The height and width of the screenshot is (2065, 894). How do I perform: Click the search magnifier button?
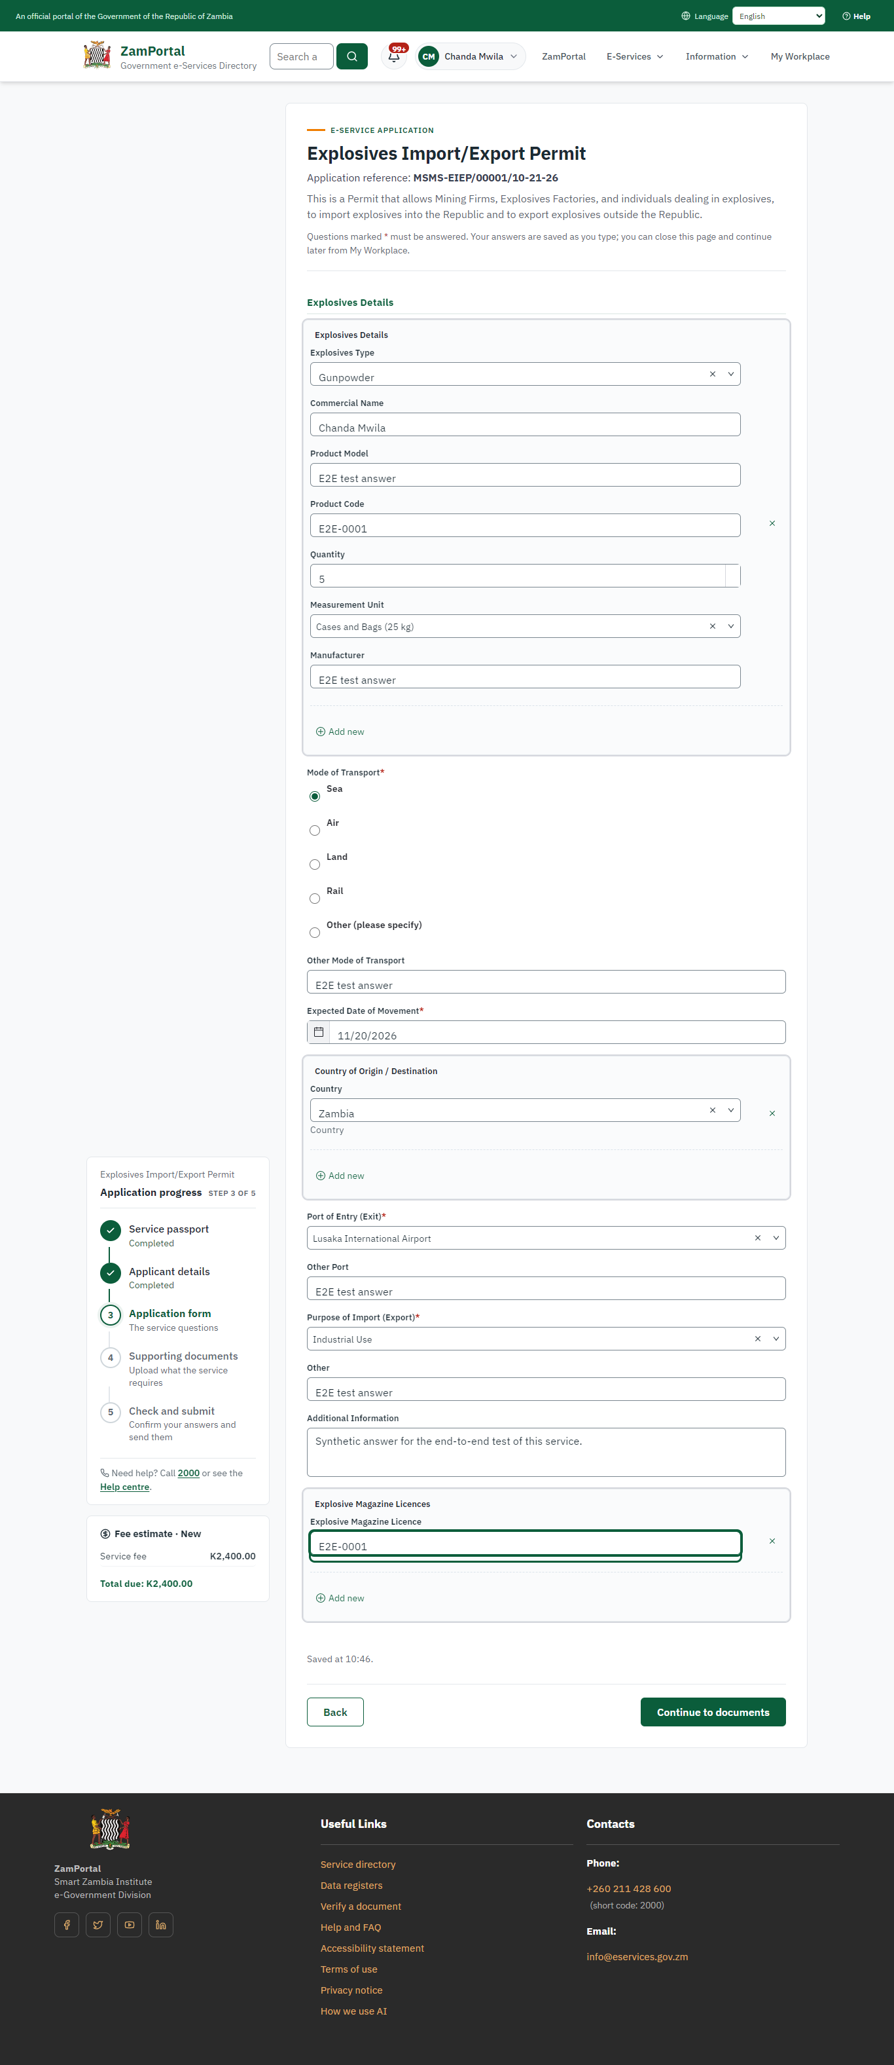point(351,56)
